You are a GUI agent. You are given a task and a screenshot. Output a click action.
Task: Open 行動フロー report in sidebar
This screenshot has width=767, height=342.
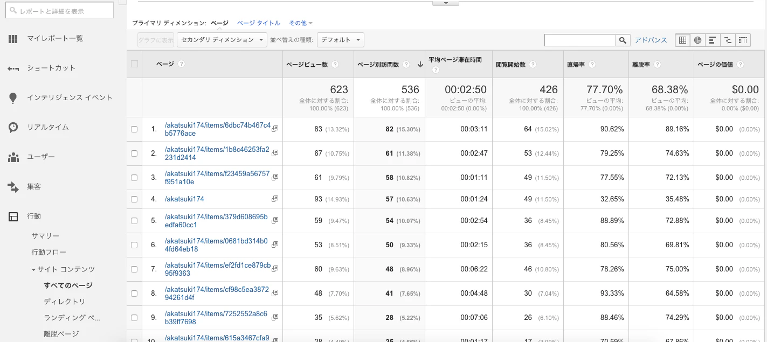click(49, 252)
